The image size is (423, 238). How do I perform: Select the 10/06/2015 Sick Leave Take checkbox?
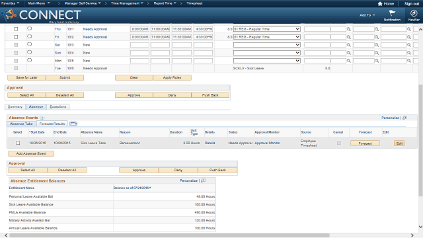[x=18, y=143]
